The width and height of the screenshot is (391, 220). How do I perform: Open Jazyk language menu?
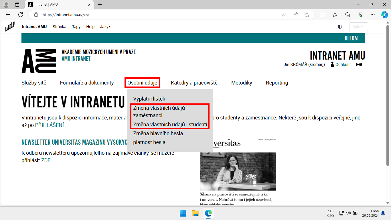pyautogui.click(x=105, y=27)
